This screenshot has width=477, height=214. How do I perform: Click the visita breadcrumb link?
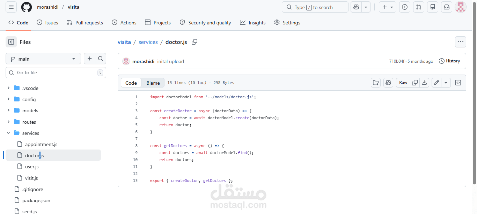tap(124, 42)
